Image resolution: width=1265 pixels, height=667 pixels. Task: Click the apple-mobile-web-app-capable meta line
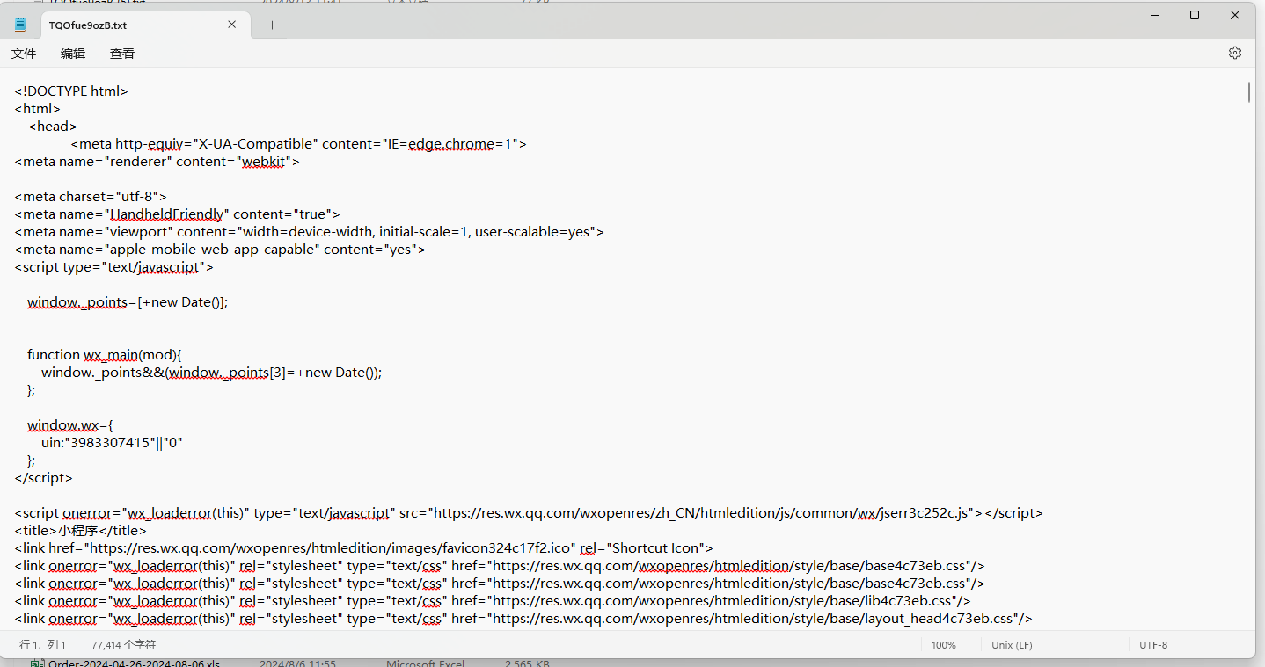tap(220, 249)
